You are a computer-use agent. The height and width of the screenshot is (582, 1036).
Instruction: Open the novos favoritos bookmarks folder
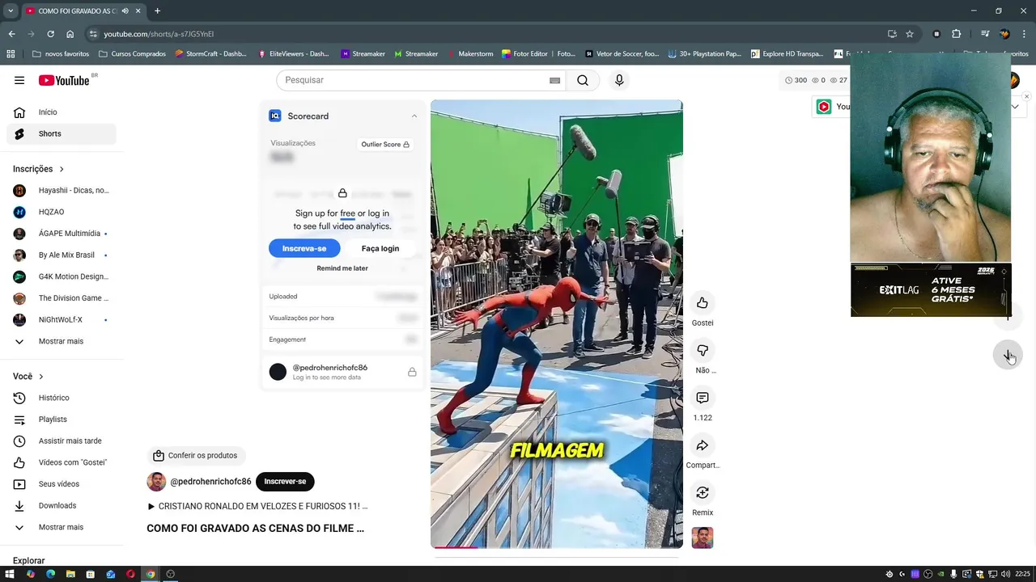(x=61, y=54)
